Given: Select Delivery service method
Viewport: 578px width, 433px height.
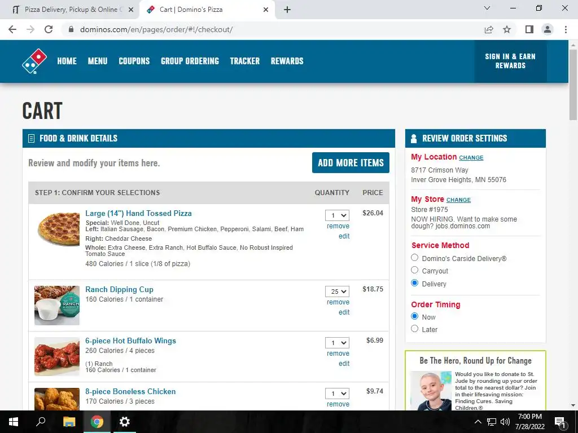Looking at the screenshot, I should coord(415,283).
